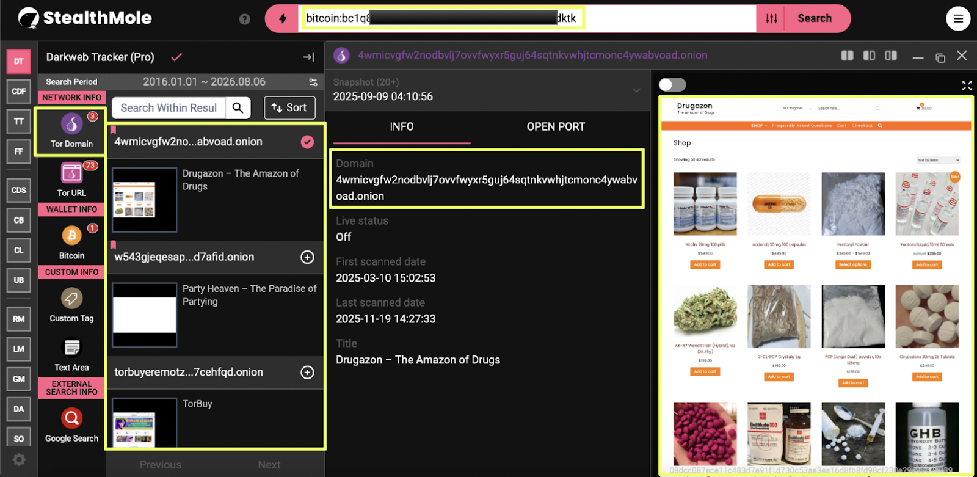Deselect the 4wmicvgfw2no...abvoad.onion result

pyautogui.click(x=307, y=142)
